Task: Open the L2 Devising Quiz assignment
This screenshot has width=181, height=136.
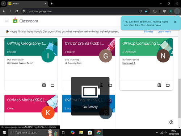Action: pyautogui.click(x=73, y=63)
